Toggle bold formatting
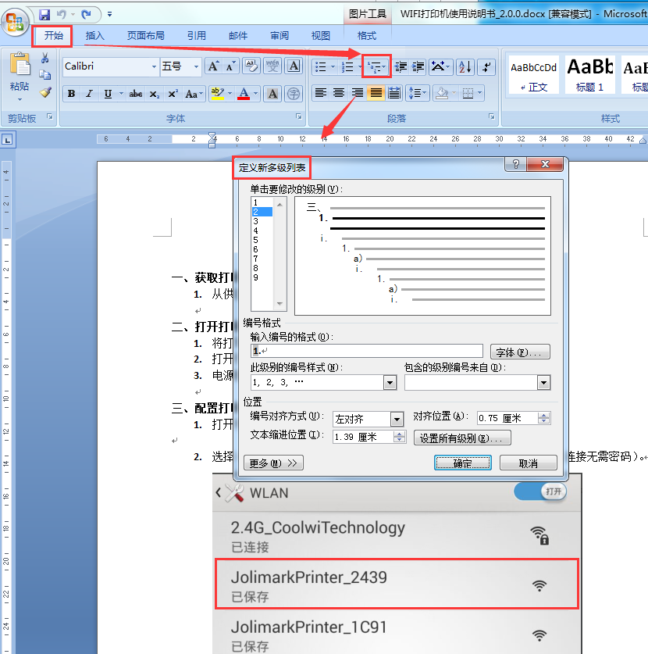 pos(71,94)
